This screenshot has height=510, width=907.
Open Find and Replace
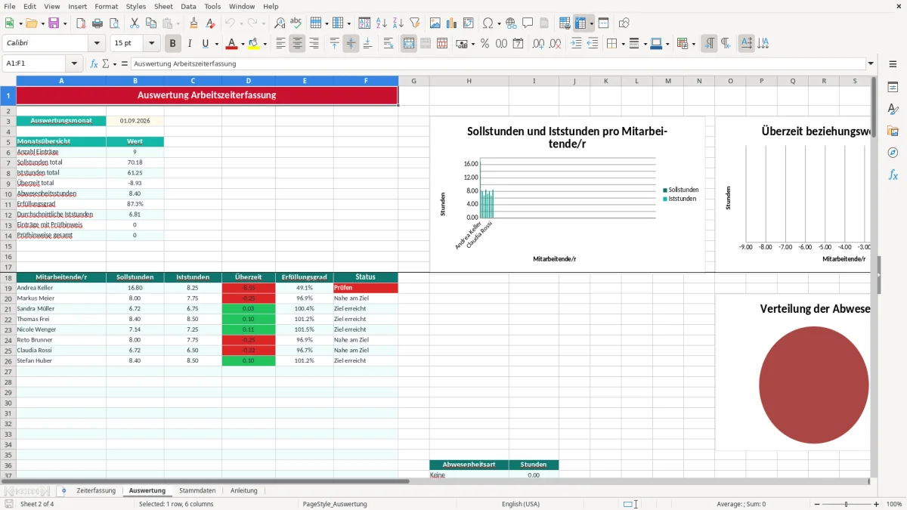(280, 23)
